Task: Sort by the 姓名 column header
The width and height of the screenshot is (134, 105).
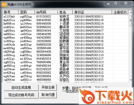Action: 65,12
